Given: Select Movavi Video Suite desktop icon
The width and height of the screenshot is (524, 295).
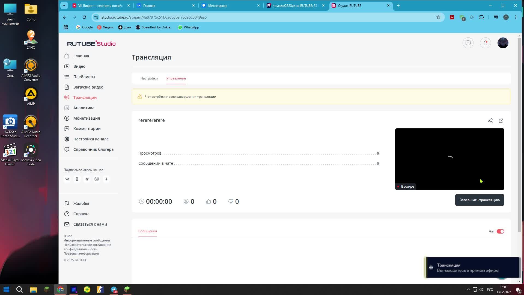Looking at the screenshot, I should pos(31,155).
